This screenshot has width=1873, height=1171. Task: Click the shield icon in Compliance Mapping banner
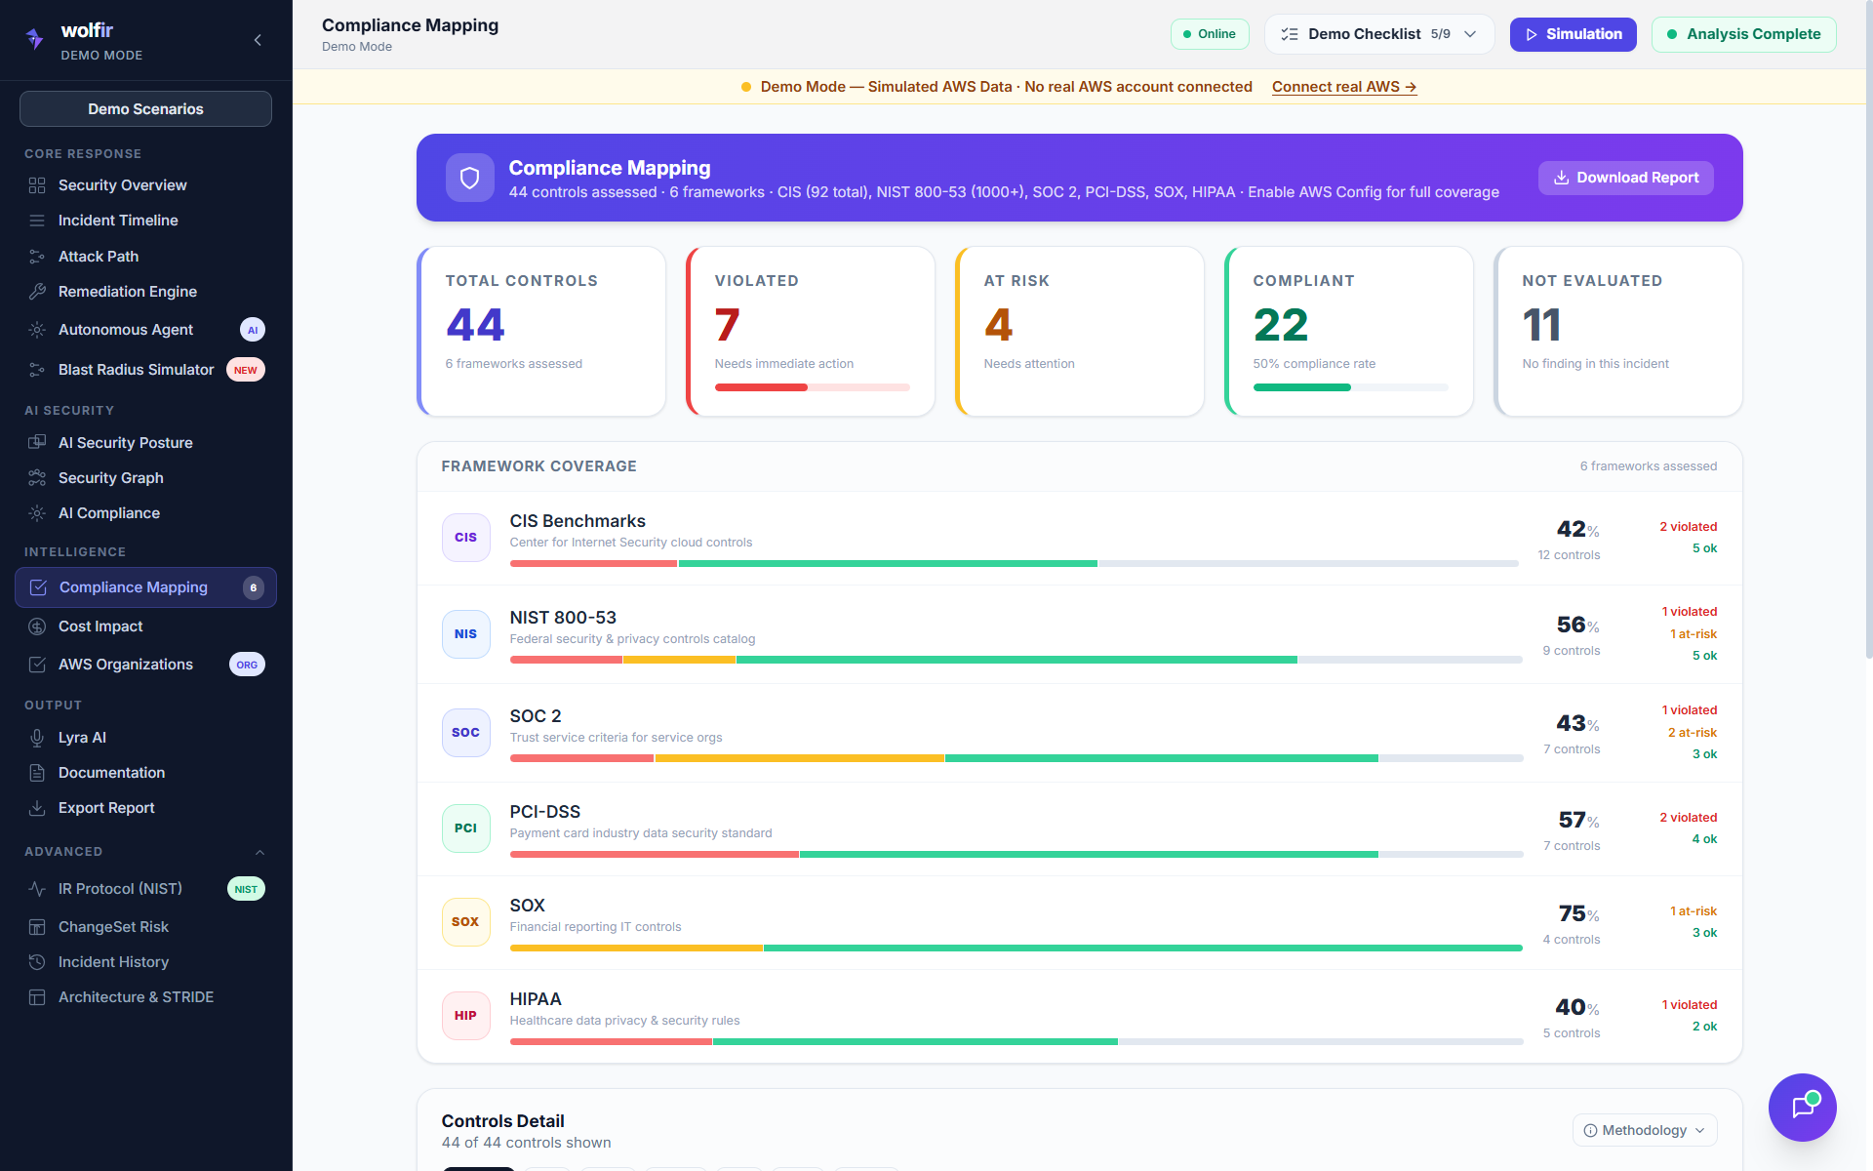pyautogui.click(x=469, y=178)
